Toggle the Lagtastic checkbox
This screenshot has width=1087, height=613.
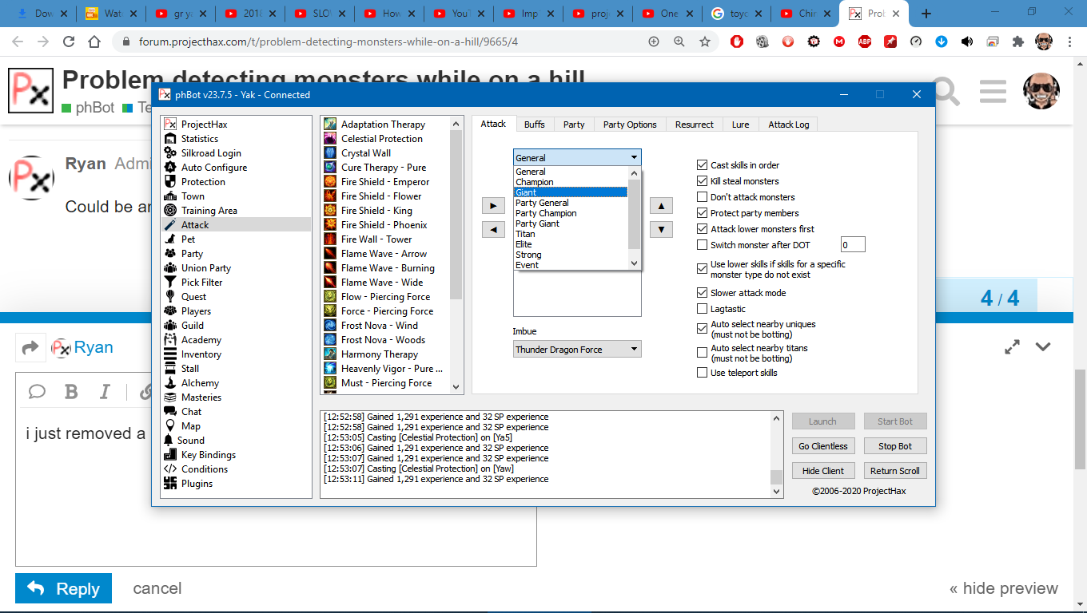[x=703, y=309]
